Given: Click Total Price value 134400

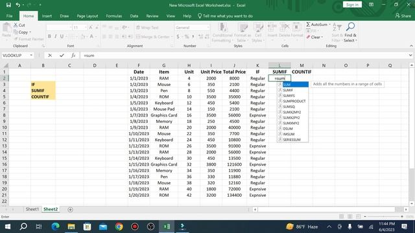Looking at the screenshot, I should (x=235, y=195).
